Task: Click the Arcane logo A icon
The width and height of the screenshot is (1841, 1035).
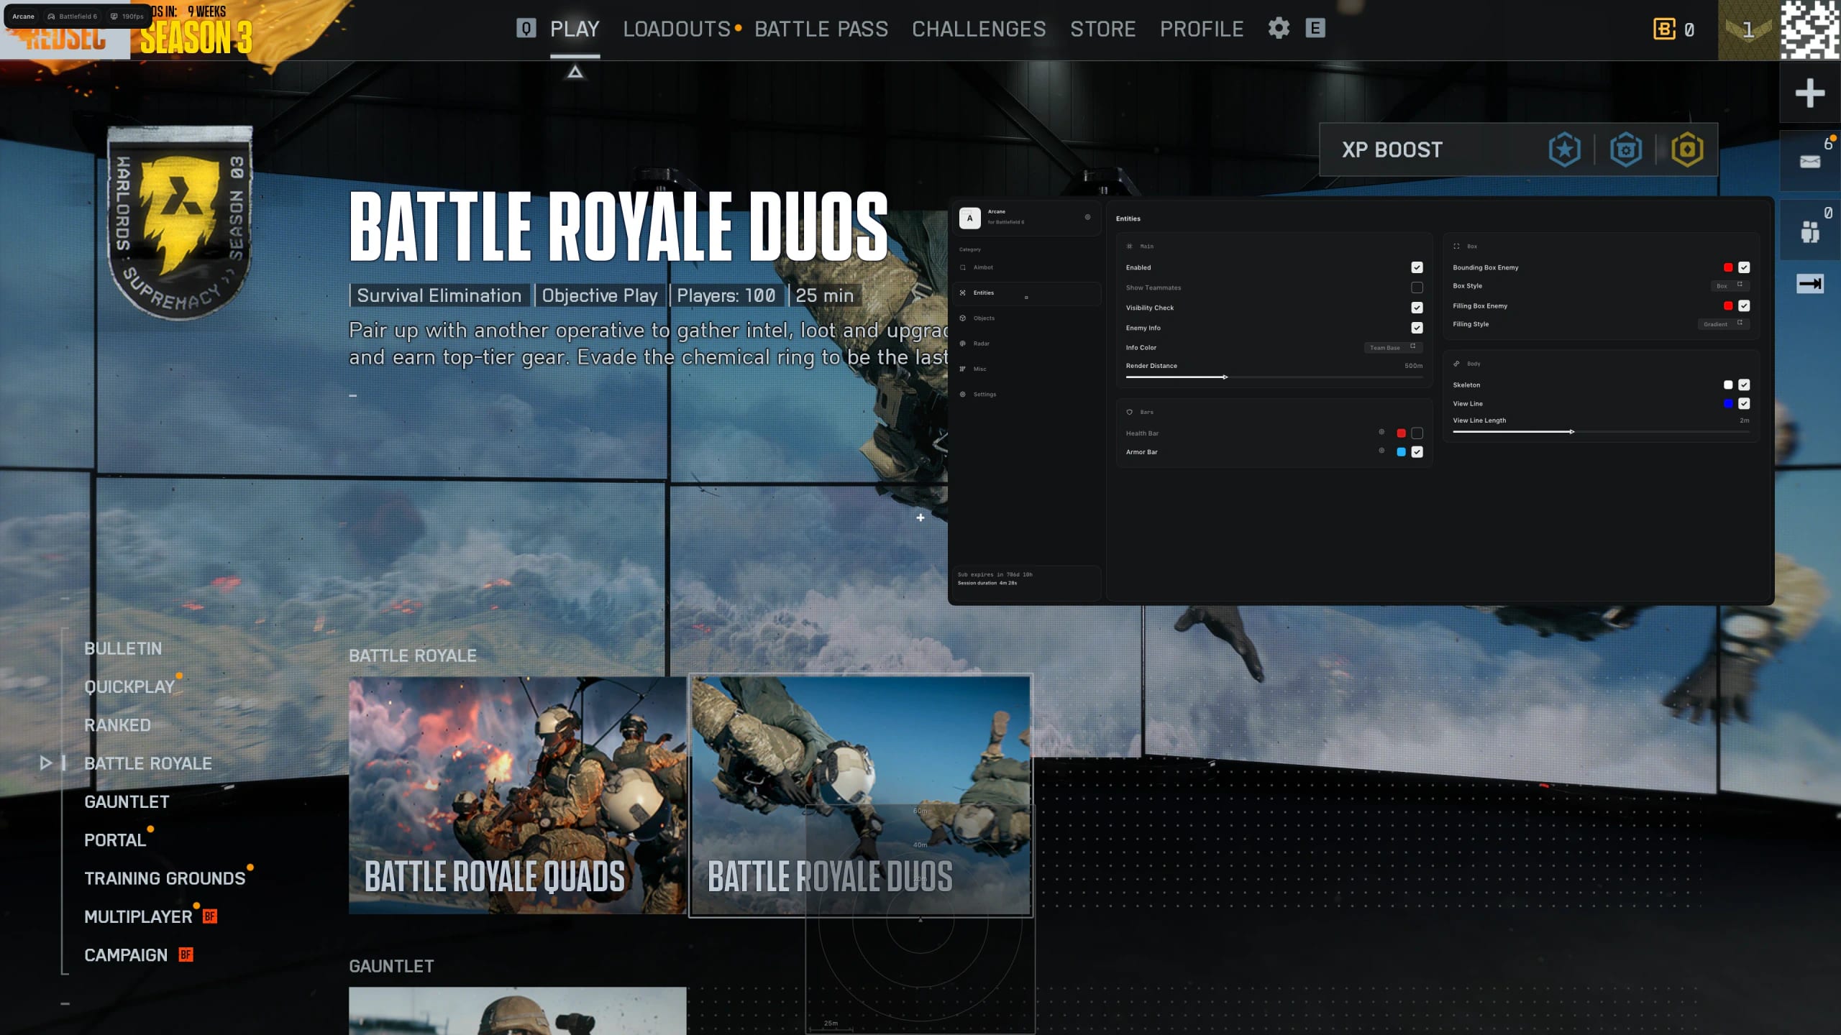Action: (x=969, y=218)
